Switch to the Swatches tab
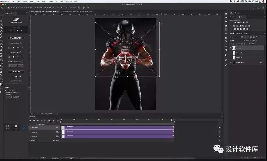The width and height of the screenshot is (267, 161). (238, 13)
